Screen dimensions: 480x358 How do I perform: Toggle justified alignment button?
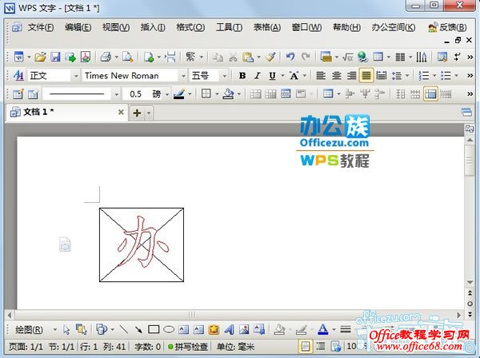pos(366,75)
